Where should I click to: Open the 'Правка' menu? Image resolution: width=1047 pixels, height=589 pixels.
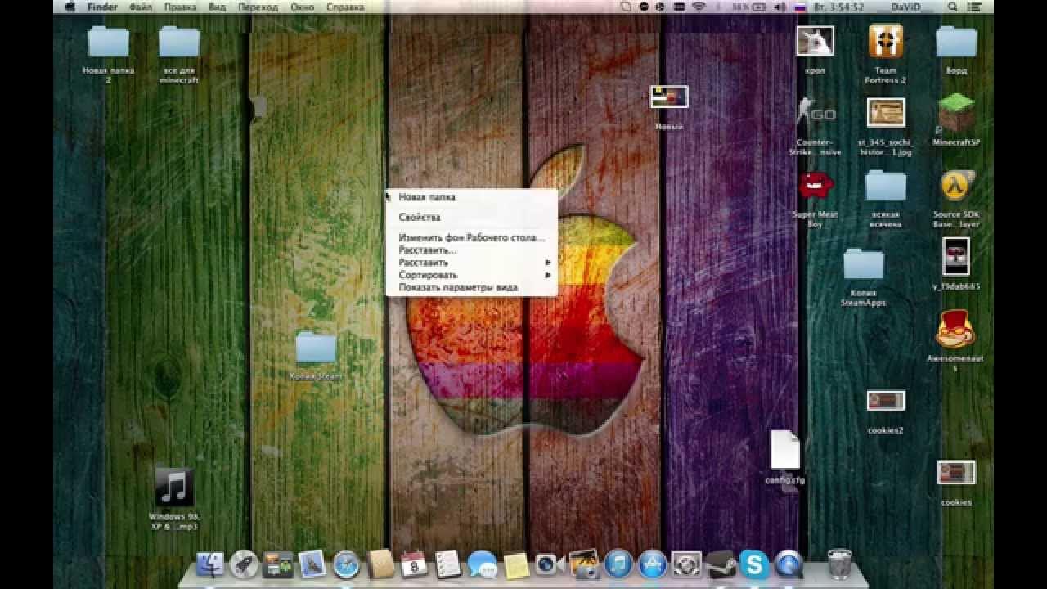click(x=180, y=7)
